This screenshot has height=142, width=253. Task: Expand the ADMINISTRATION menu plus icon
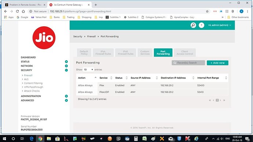point(66,96)
